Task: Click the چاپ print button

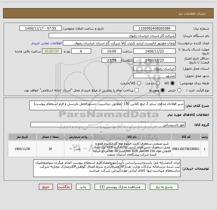Action: click(x=83, y=187)
